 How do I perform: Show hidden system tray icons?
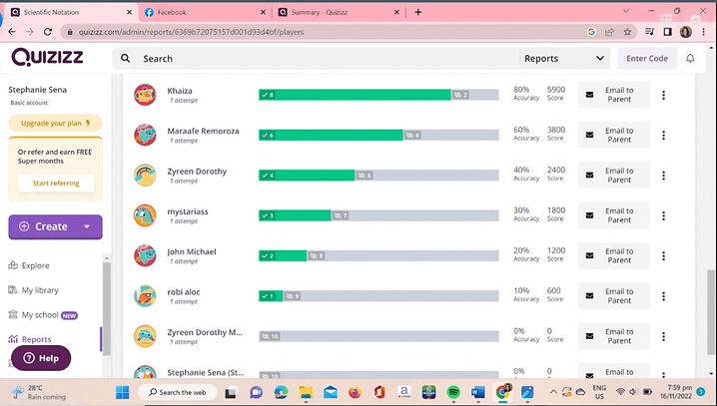click(x=553, y=392)
